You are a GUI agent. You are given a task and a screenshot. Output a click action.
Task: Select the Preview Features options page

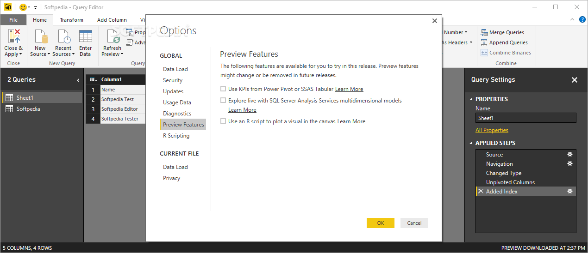click(x=183, y=125)
